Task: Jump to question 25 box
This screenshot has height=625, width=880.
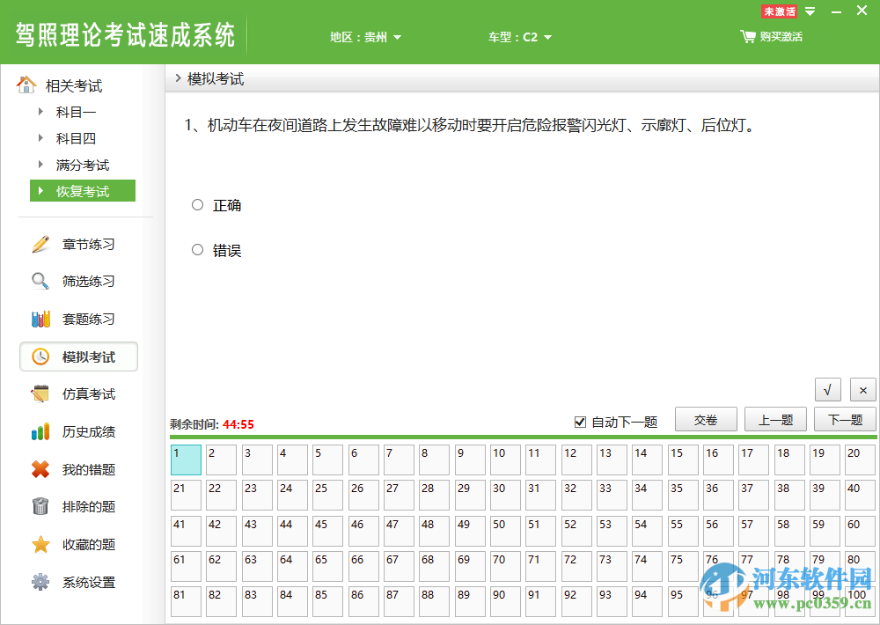Action: pyautogui.click(x=327, y=496)
